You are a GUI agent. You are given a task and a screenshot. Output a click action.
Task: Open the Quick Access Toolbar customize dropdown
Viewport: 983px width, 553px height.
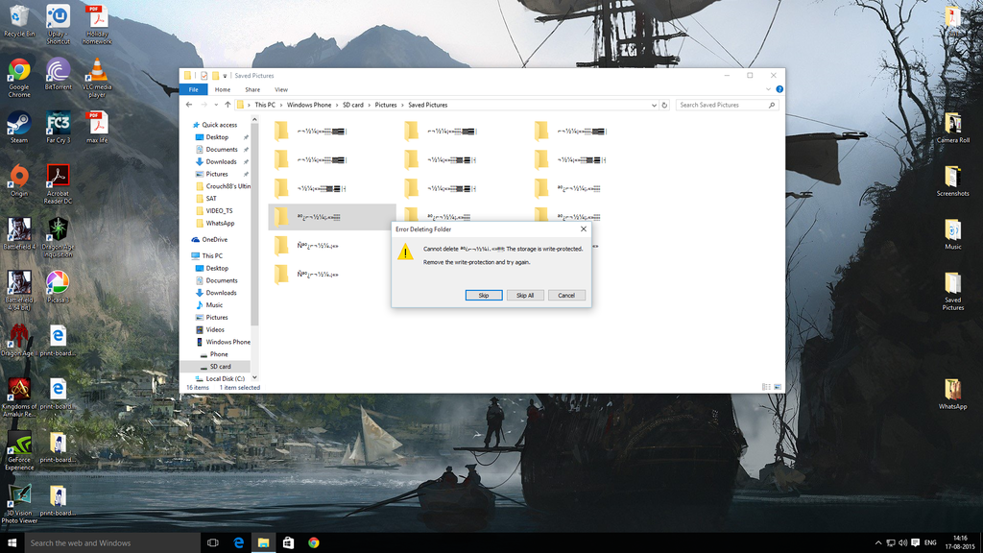pyautogui.click(x=225, y=76)
